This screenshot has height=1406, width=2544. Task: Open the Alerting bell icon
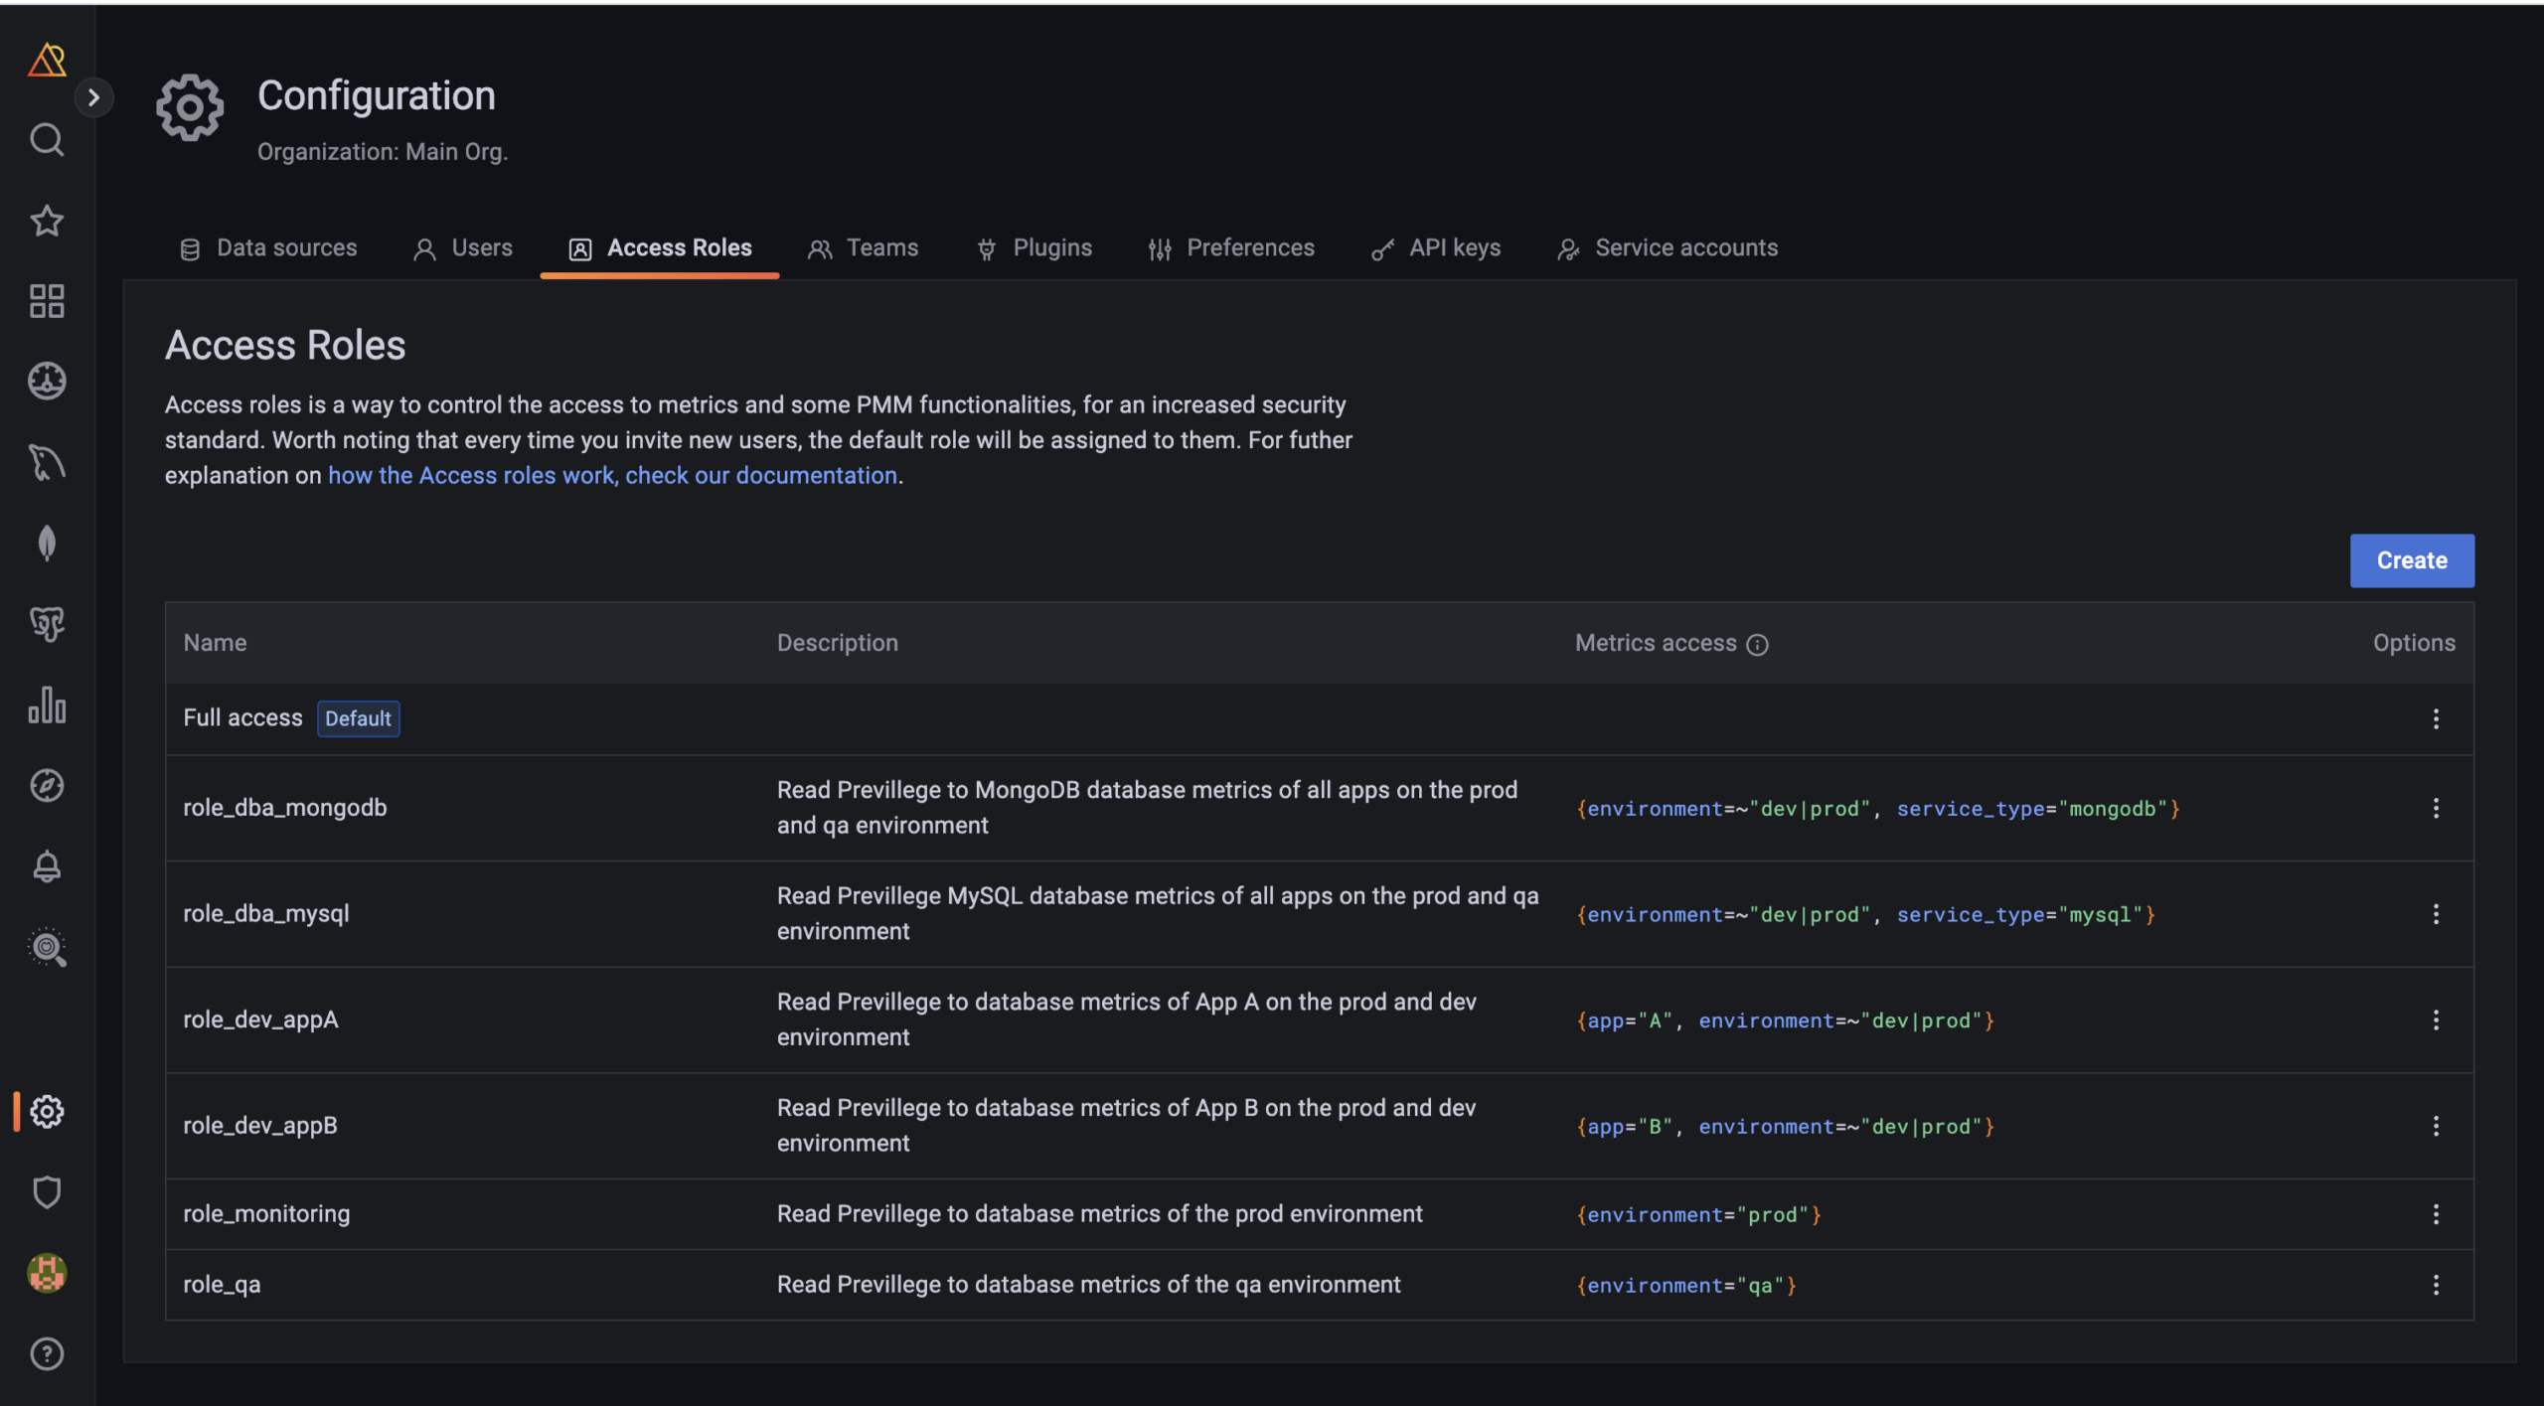coord(47,866)
